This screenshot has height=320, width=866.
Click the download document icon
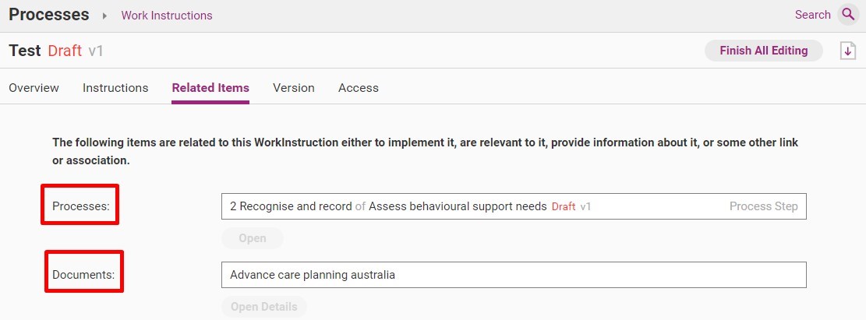point(848,50)
